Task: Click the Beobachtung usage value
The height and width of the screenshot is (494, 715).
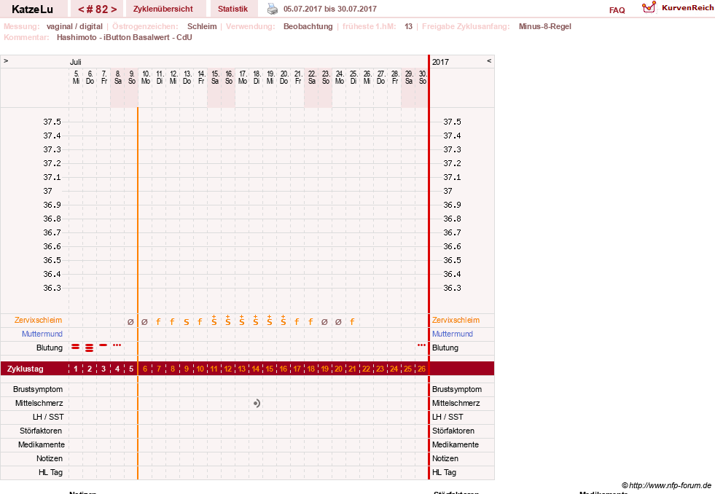Action: coord(308,26)
